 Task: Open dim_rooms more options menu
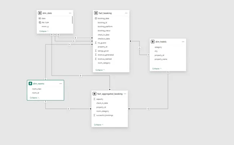(60, 84)
